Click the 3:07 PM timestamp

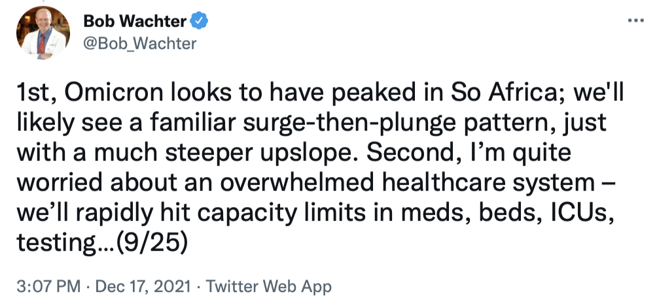49,286
